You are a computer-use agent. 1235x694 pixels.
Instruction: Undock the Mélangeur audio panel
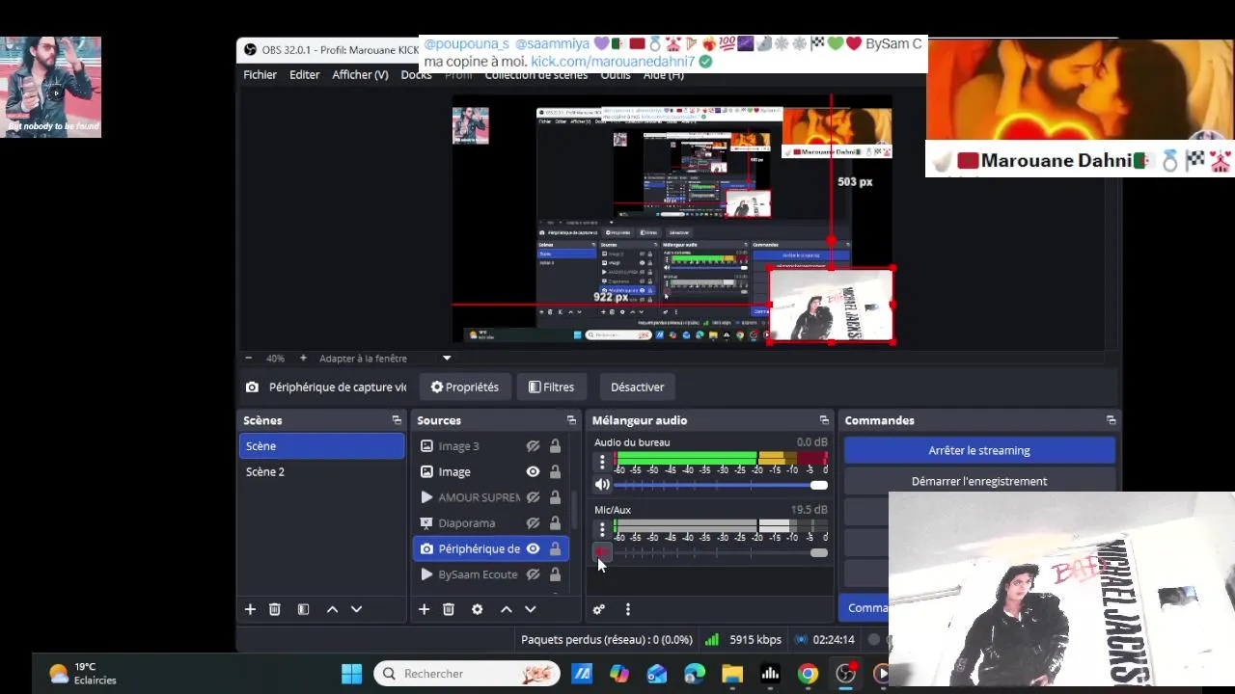[824, 420]
